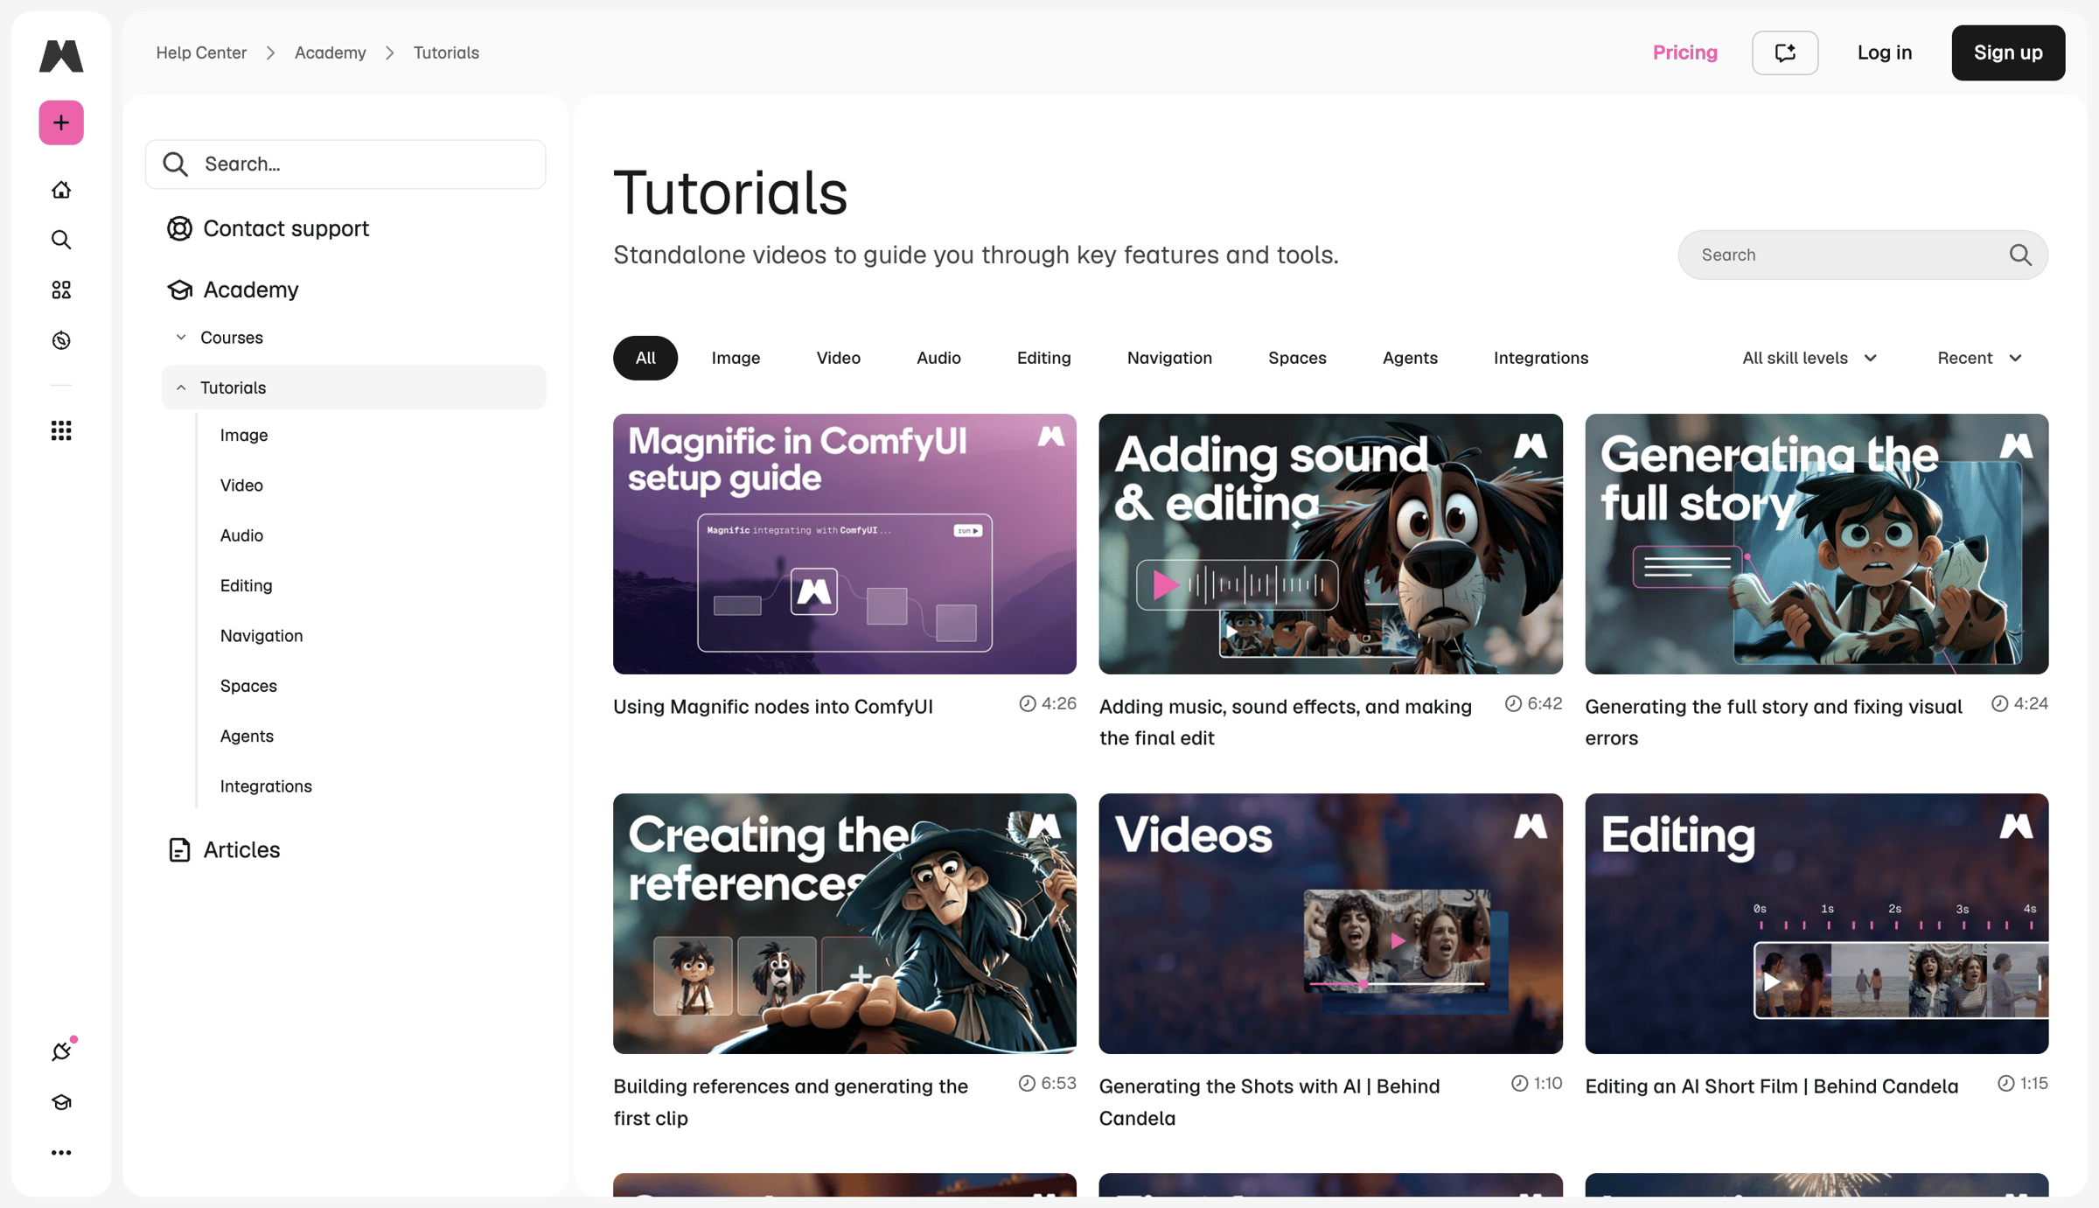Open the Agents item in the Tutorials tree

[x=247, y=736]
